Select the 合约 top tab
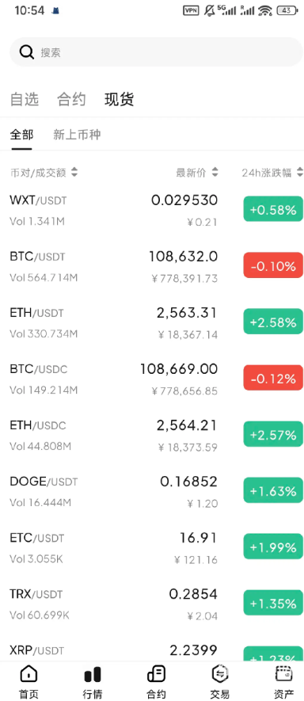Viewport: 304px width, 701px height. point(71,99)
